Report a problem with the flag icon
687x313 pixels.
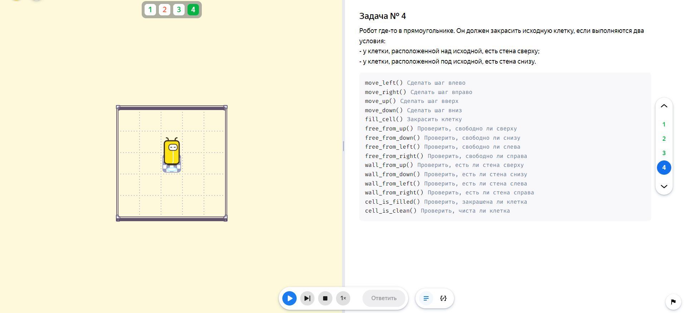click(673, 302)
